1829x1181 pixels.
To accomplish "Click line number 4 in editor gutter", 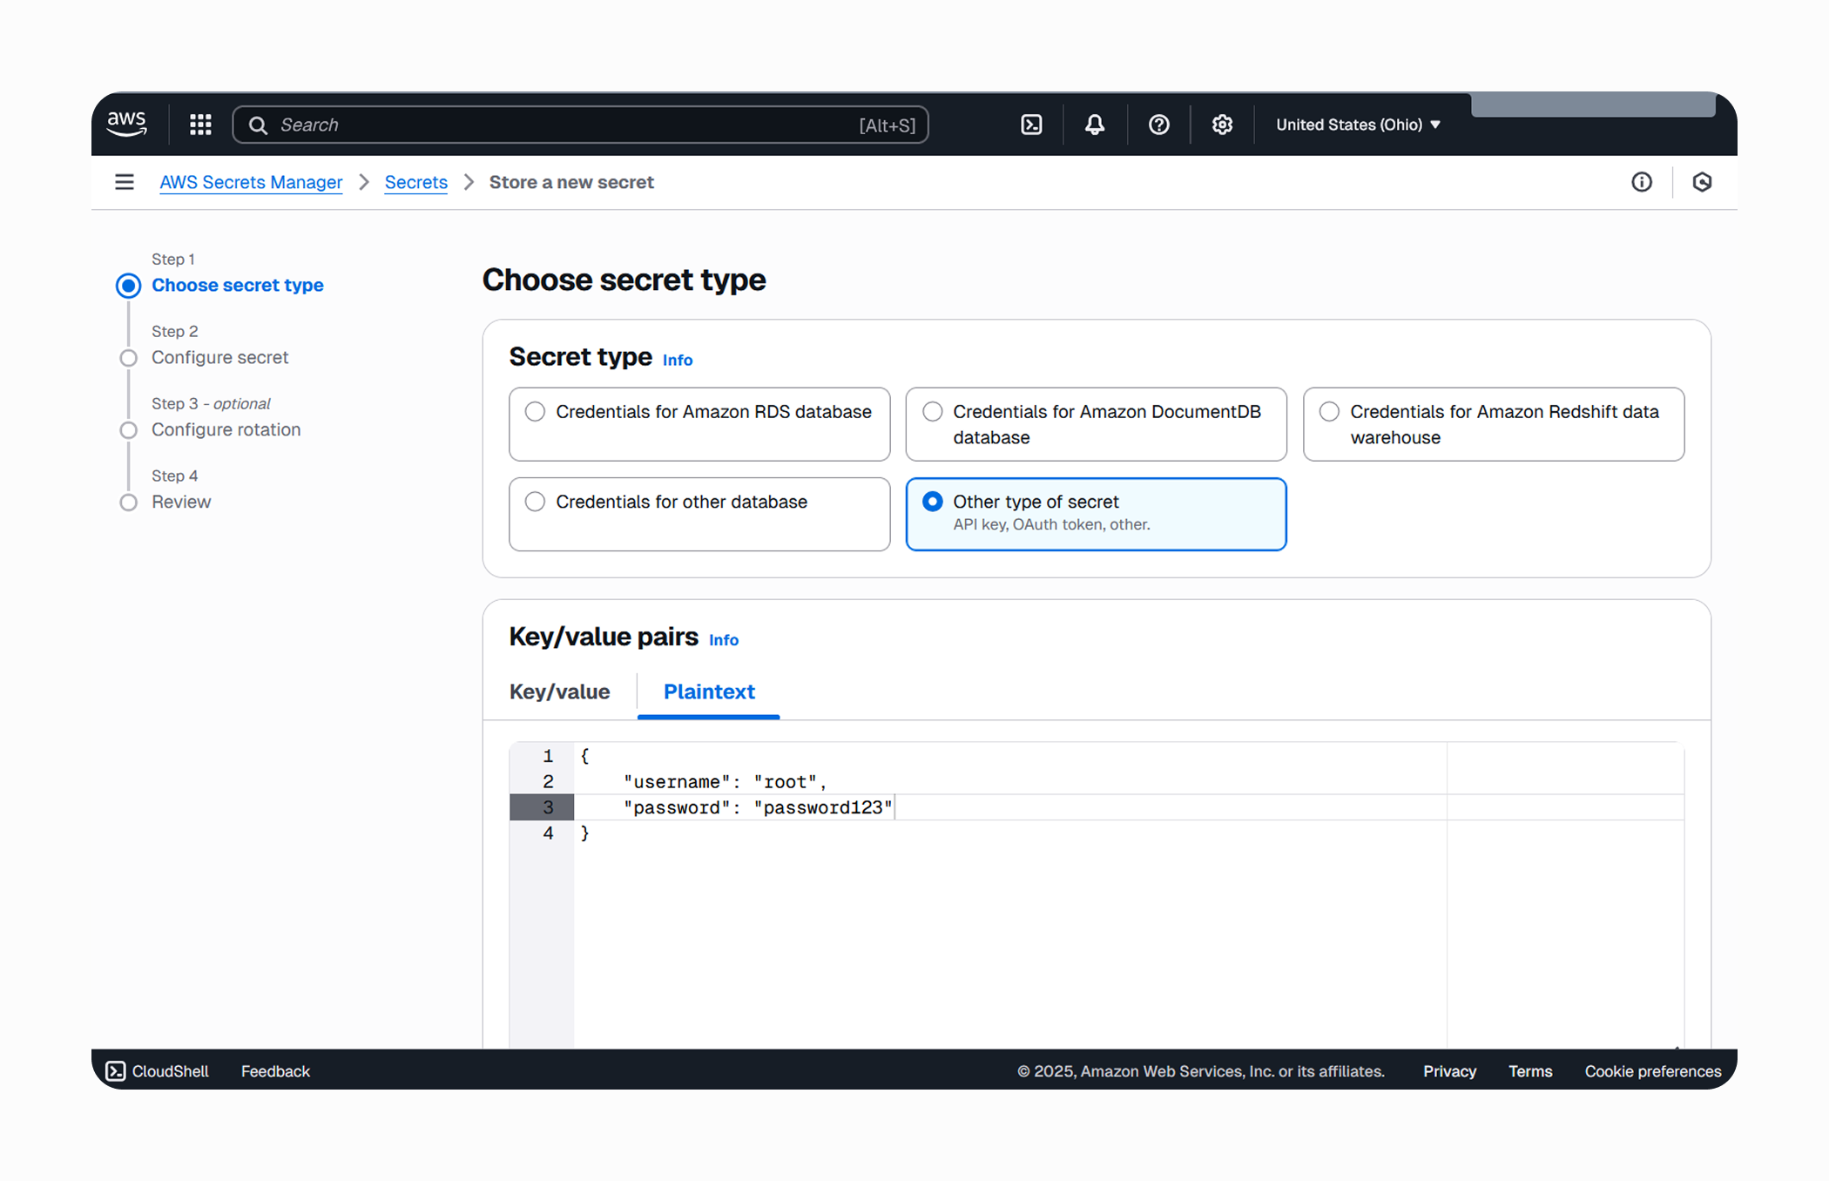I will click(x=548, y=833).
